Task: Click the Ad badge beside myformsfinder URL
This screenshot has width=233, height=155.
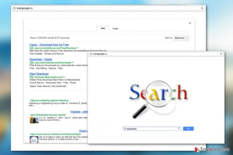Action: coord(31,63)
